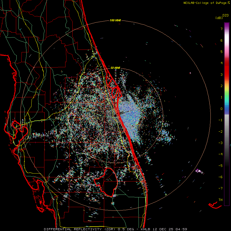Click the "[dB]" units label
This screenshot has width=231, height=231.
tap(219, 18)
